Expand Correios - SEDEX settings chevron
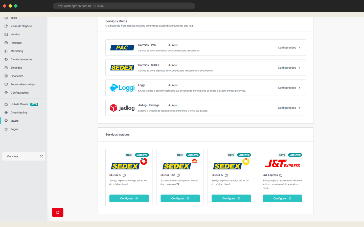364x227 pixels. 300,68
